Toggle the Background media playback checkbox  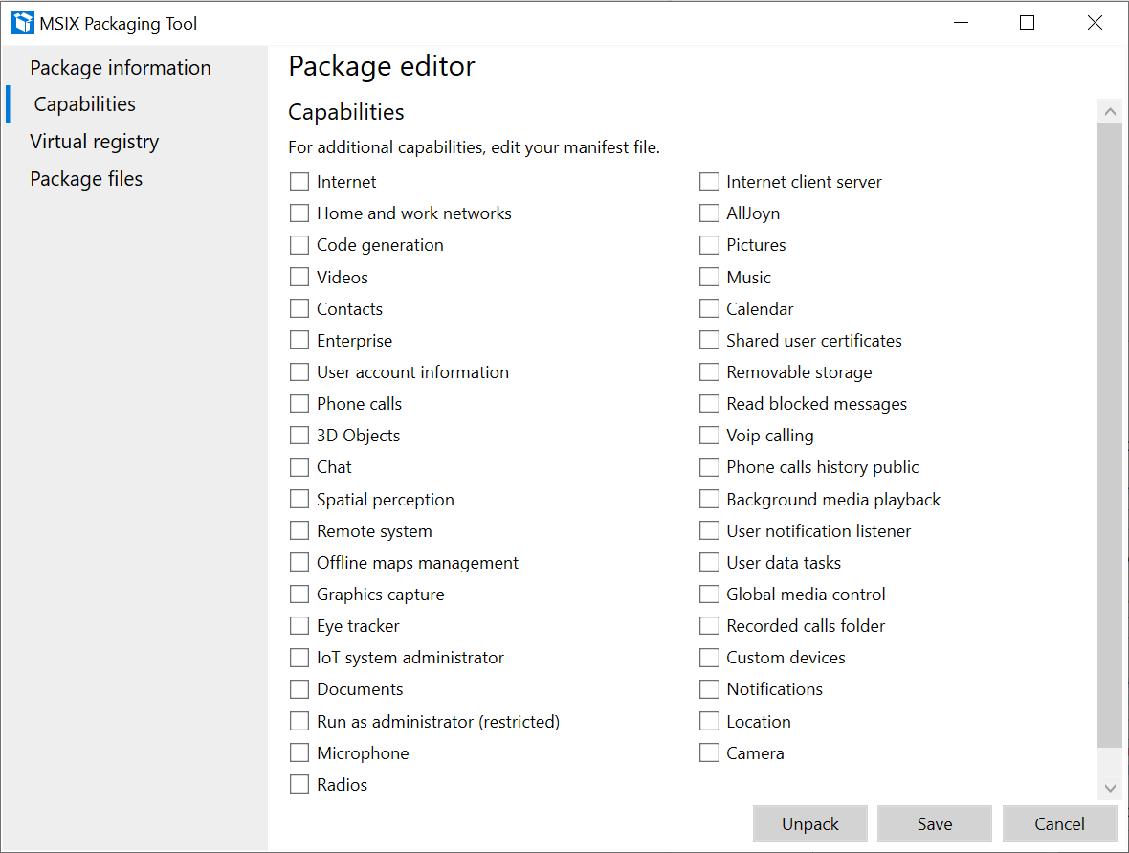coord(709,500)
